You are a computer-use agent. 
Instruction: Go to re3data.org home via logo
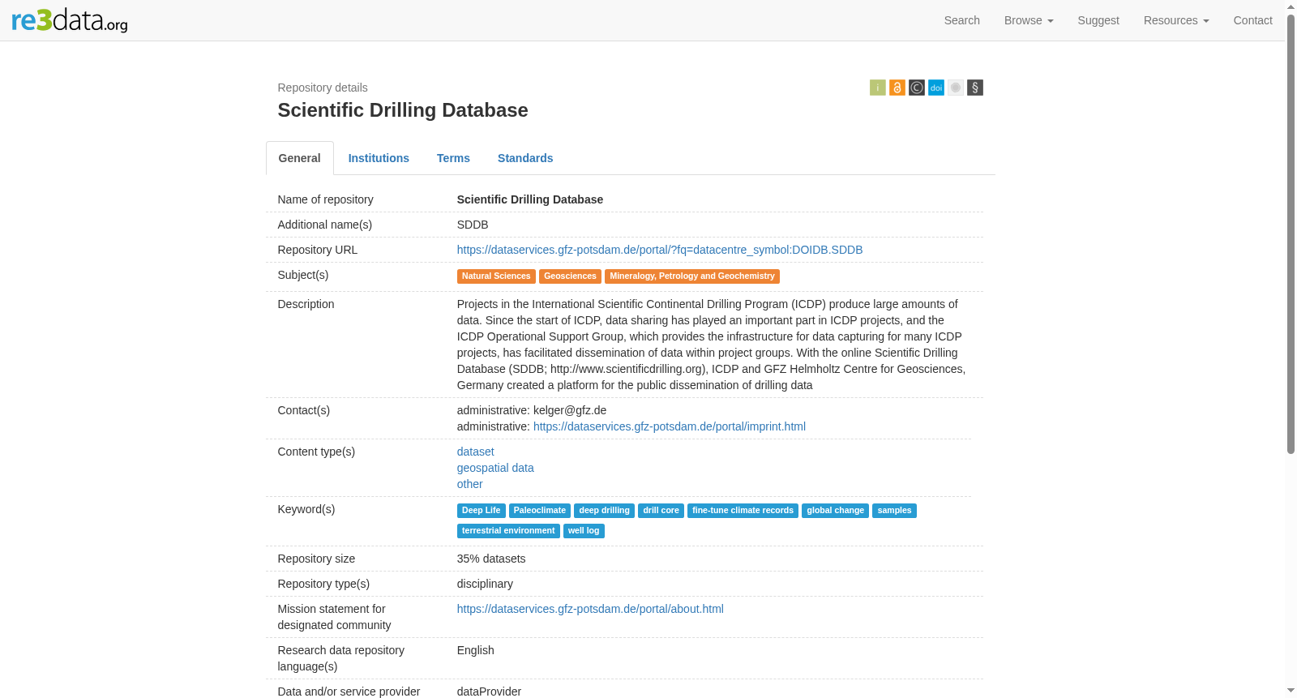[70, 20]
